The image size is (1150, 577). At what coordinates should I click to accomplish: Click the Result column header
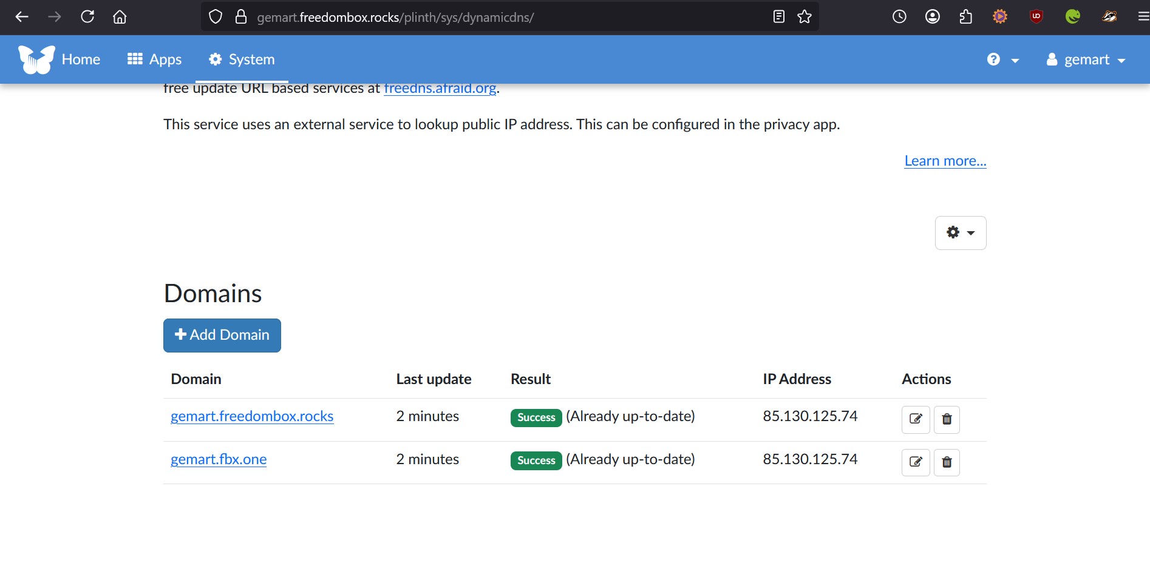(531, 379)
